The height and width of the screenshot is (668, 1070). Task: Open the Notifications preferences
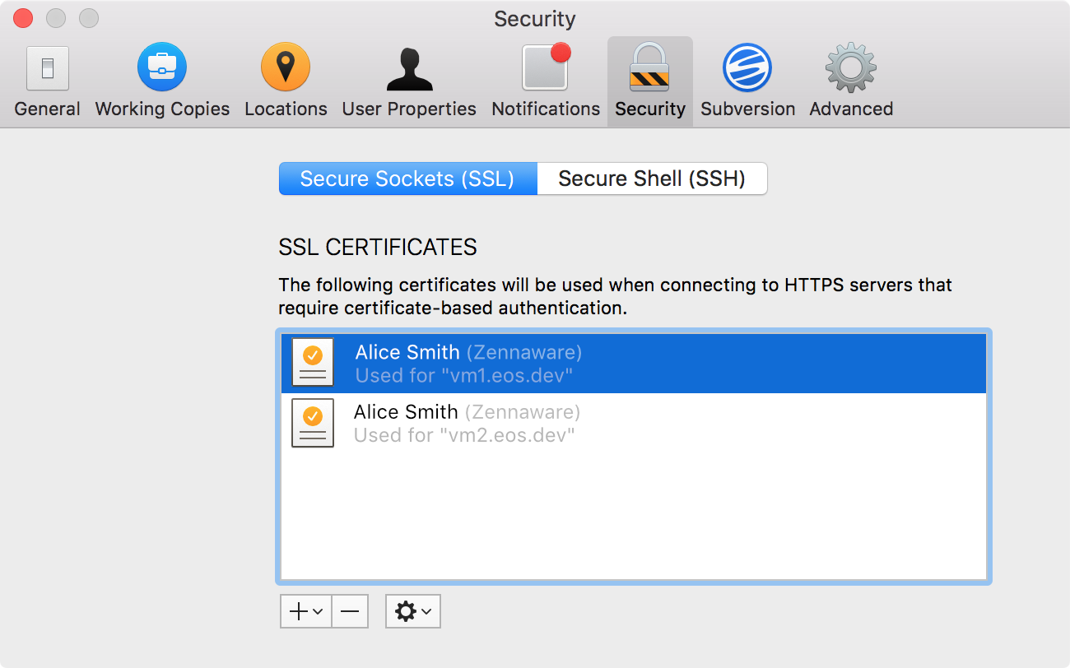pos(545,78)
